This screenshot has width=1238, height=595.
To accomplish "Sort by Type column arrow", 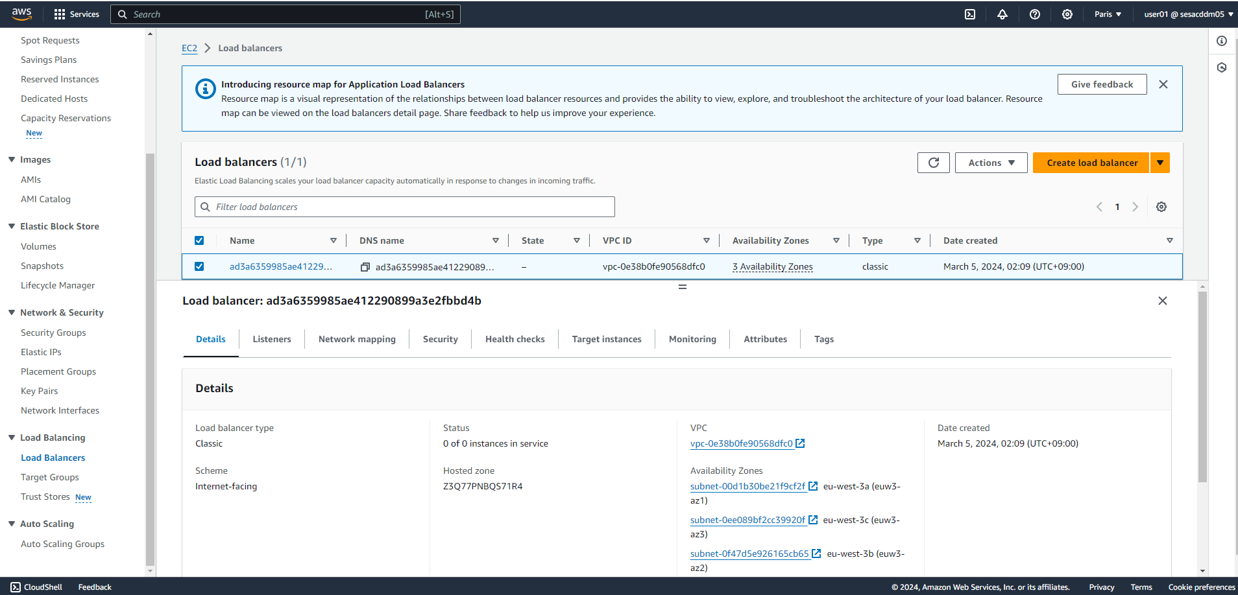I will [x=917, y=240].
